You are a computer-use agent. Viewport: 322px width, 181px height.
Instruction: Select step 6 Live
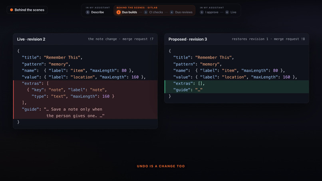231,12
